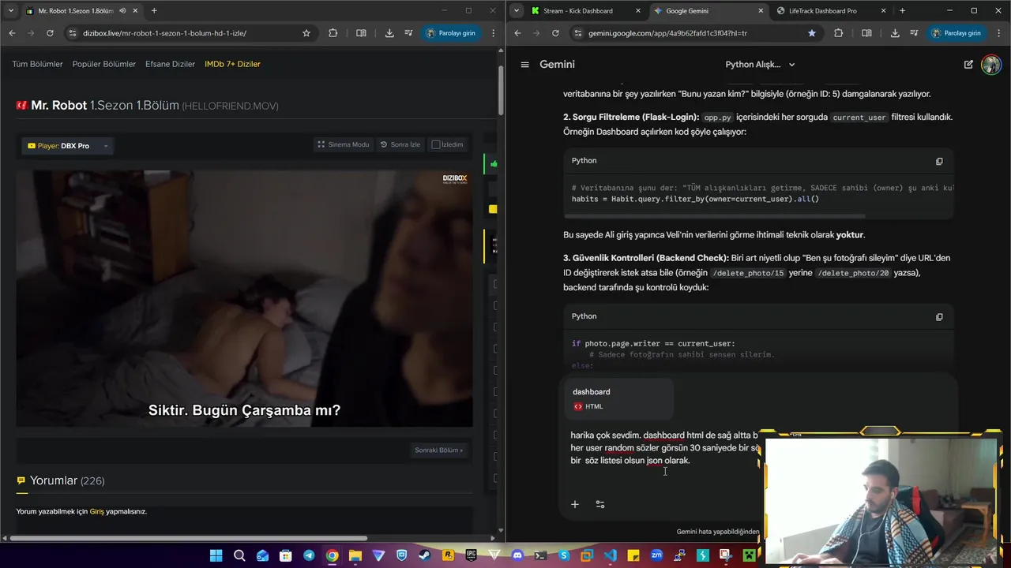Open reading mode in the dizibox browser window

tap(361, 33)
